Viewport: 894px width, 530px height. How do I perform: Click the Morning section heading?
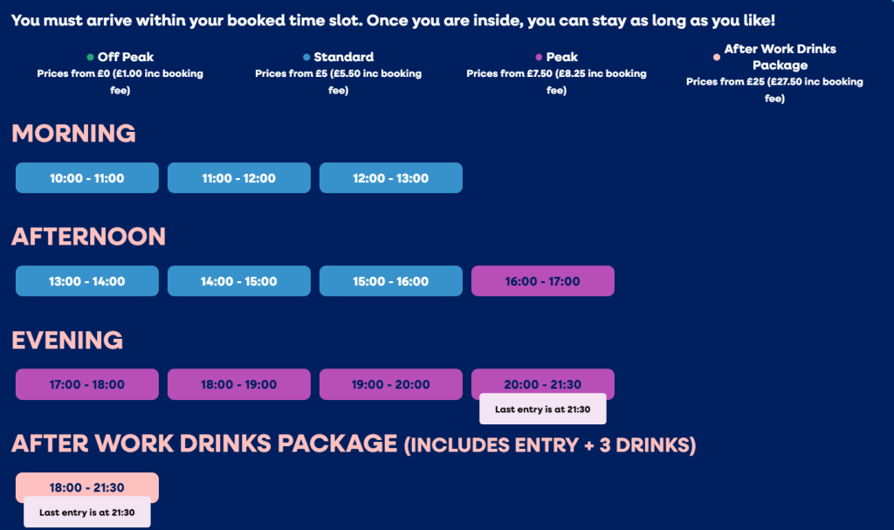[73, 134]
